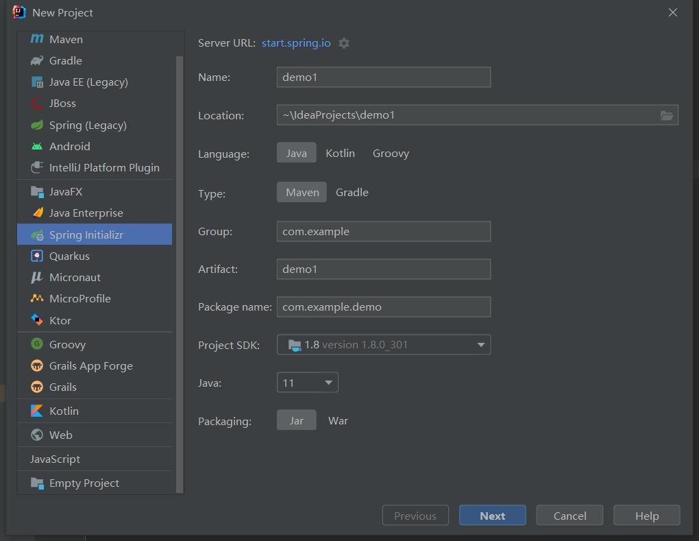This screenshot has height=541, width=699.
Task: Click the Kotlin logo icon
Action: pos(37,411)
